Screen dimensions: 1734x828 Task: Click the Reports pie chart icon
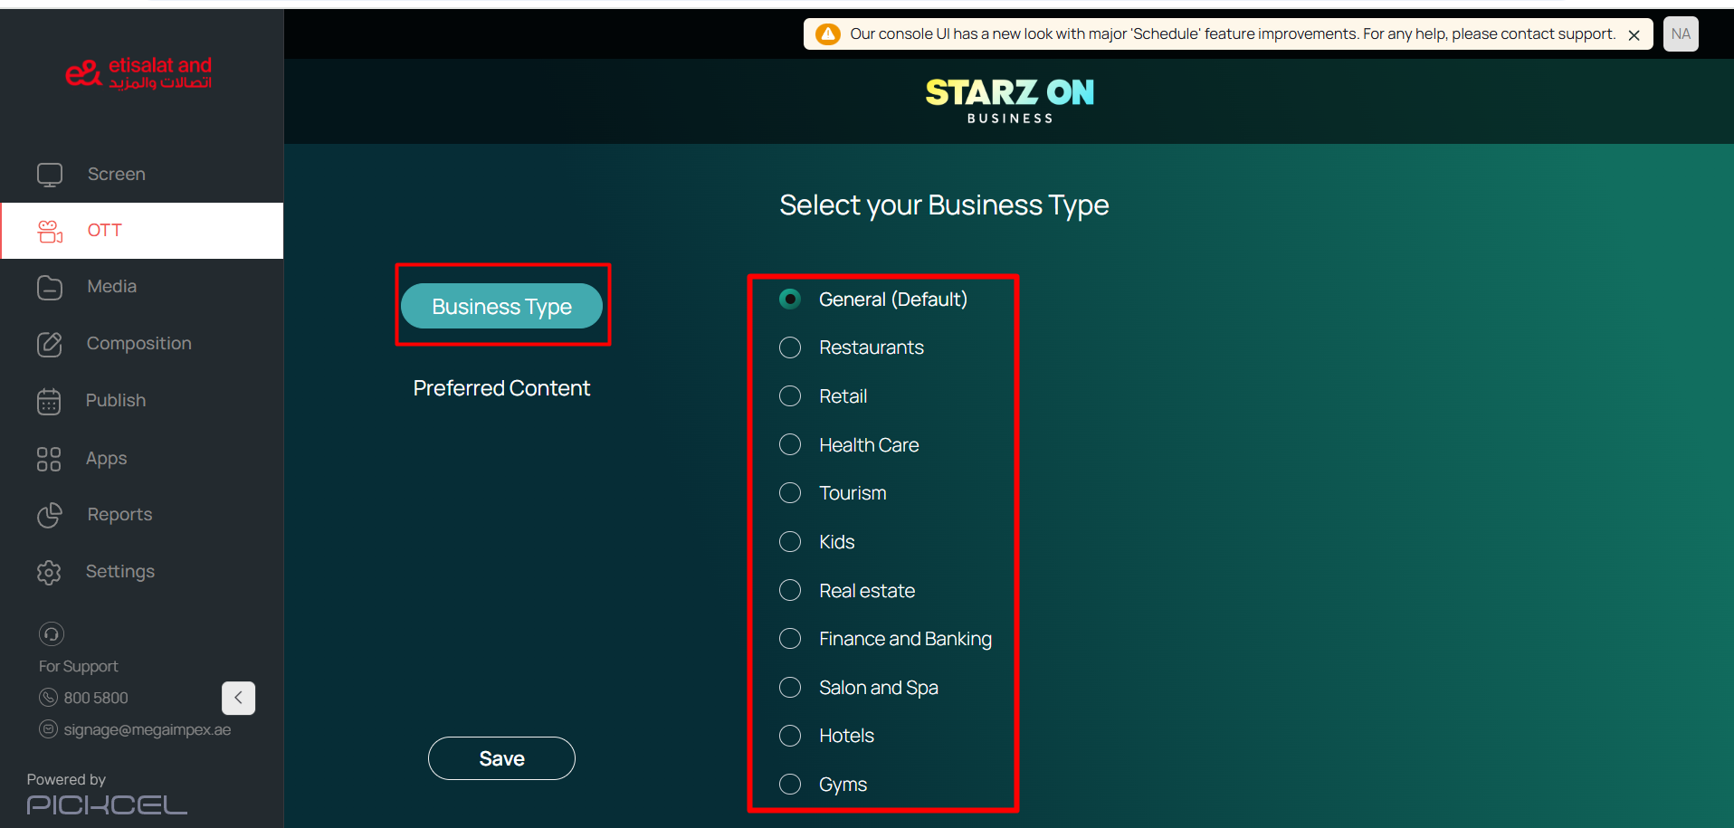click(50, 515)
